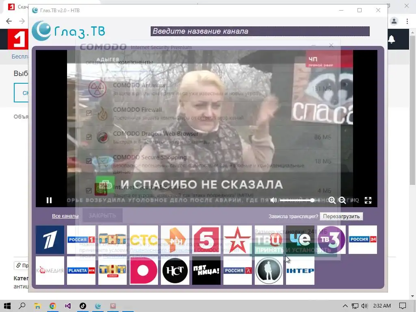The width and height of the screenshot is (416, 312).
Task: Expand the system tray hidden icons
Action: point(345,306)
